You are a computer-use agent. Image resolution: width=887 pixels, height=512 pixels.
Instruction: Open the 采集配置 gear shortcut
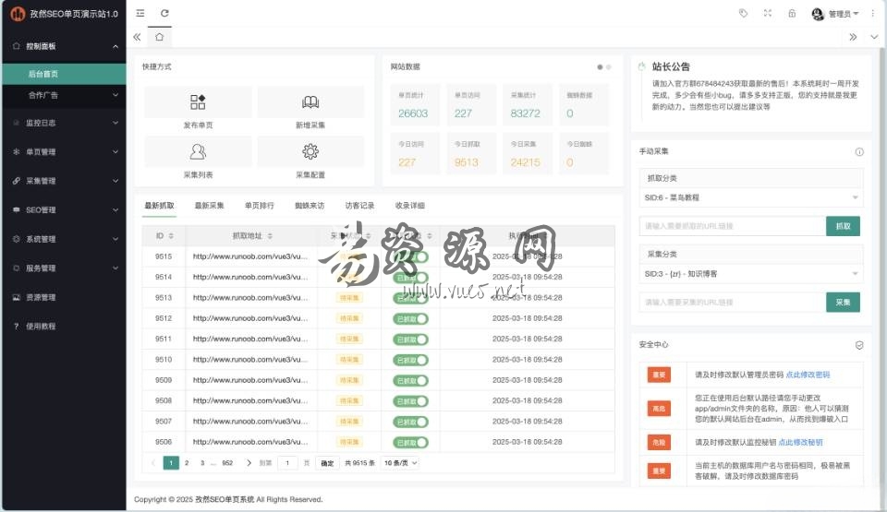click(x=310, y=152)
